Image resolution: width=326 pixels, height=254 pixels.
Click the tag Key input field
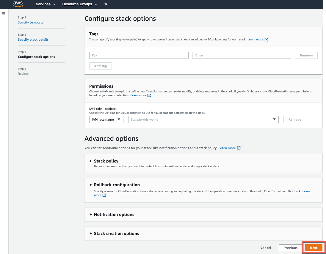139,55
